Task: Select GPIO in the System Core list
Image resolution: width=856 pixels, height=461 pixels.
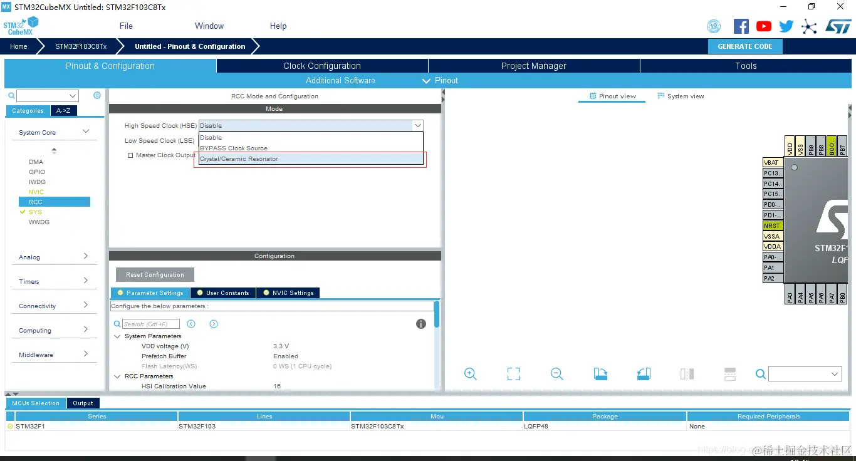Action: tap(37, 172)
